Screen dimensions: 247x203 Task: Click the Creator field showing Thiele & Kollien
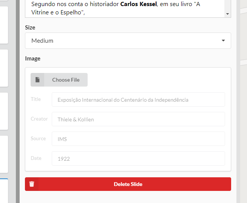point(138,119)
